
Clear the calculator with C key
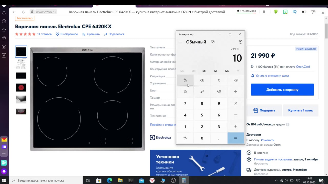coord(219,80)
